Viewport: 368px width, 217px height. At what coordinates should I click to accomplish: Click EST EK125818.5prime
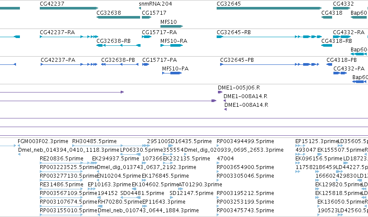pos(339,193)
